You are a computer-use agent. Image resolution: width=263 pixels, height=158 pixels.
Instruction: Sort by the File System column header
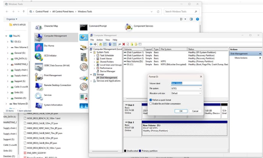pyautogui.click(x=173, y=49)
